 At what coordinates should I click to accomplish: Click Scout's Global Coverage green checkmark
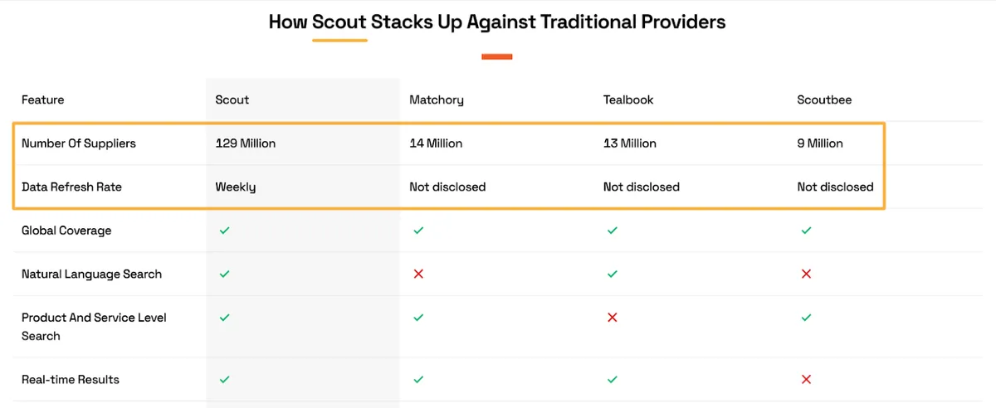tap(224, 231)
